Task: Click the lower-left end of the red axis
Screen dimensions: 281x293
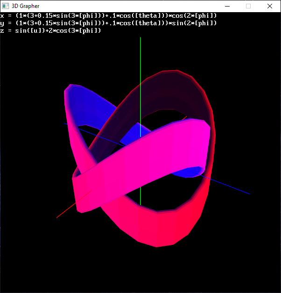Action: tap(58, 217)
